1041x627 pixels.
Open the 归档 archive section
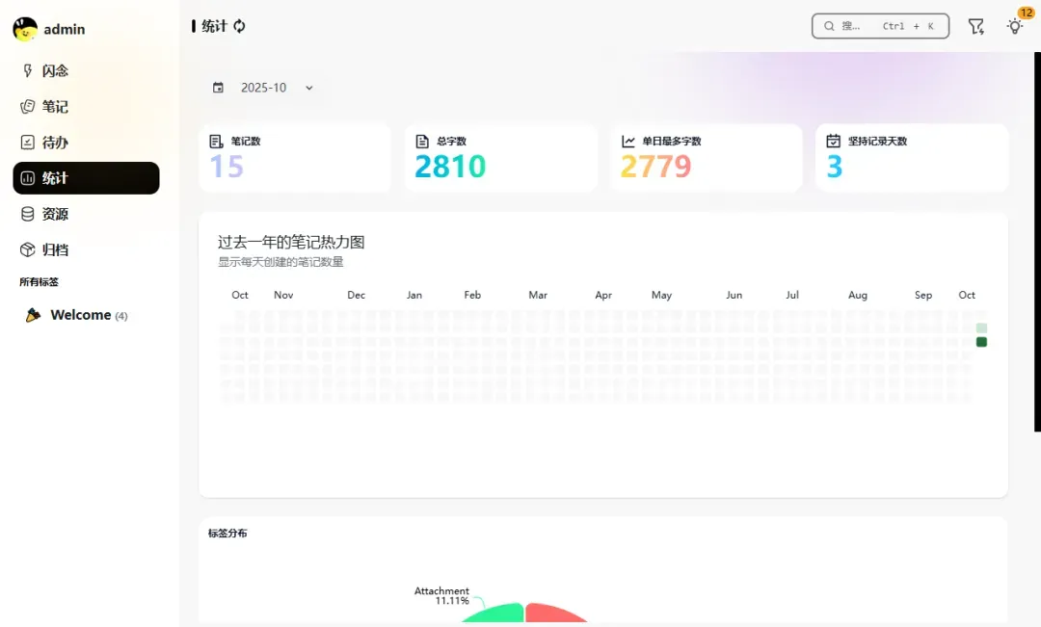(55, 249)
